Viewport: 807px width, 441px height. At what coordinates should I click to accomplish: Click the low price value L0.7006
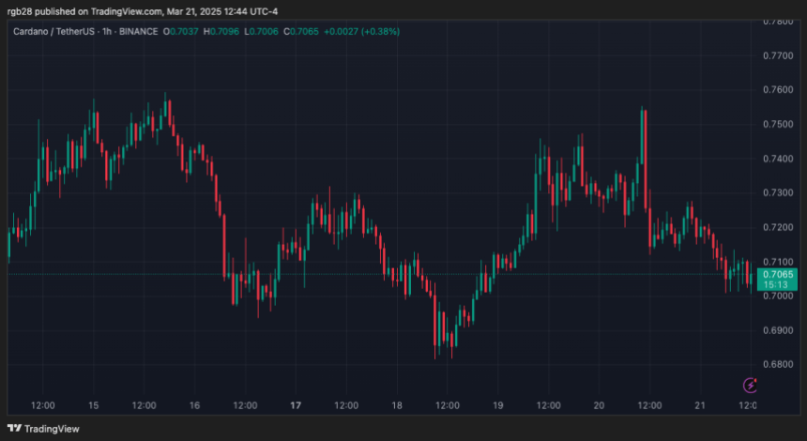[263, 33]
